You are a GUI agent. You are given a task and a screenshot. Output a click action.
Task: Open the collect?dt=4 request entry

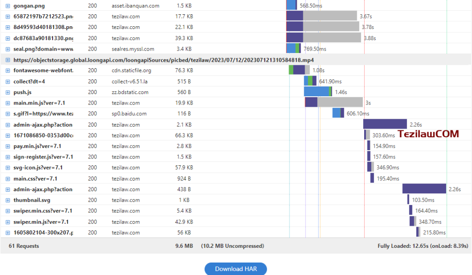click(x=29, y=82)
